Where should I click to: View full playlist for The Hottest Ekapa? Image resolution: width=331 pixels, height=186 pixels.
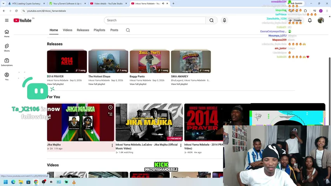(97, 84)
